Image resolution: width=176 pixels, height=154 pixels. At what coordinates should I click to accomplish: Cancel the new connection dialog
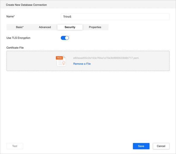(161, 146)
